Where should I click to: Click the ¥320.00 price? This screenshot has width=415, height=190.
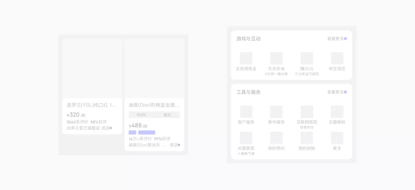point(76,115)
